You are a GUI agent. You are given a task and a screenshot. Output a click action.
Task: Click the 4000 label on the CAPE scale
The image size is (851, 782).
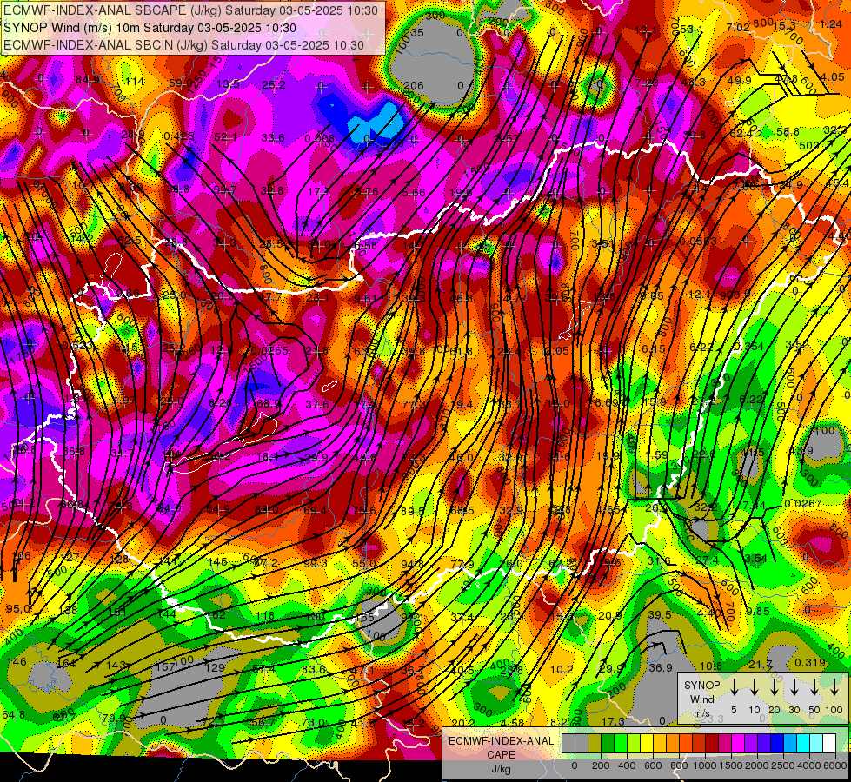pos(810,765)
